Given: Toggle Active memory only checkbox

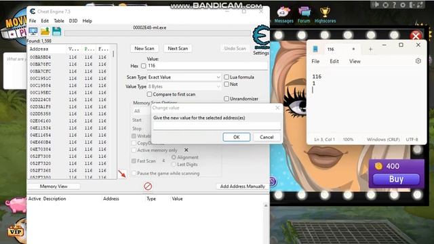Looking at the screenshot, I should pos(134,150).
